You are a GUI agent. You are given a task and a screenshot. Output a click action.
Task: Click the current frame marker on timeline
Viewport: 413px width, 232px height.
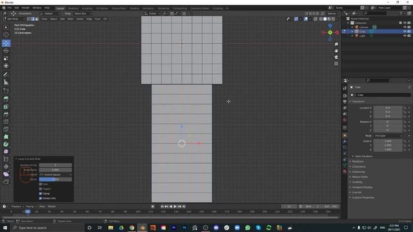click(x=28, y=211)
